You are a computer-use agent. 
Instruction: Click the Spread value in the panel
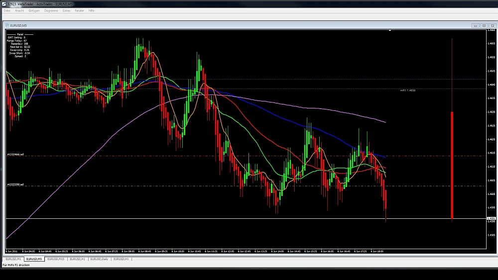pos(25,56)
